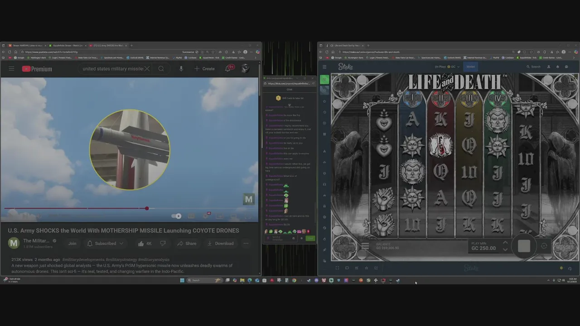Open the slot game hamburger menu

coord(365,246)
